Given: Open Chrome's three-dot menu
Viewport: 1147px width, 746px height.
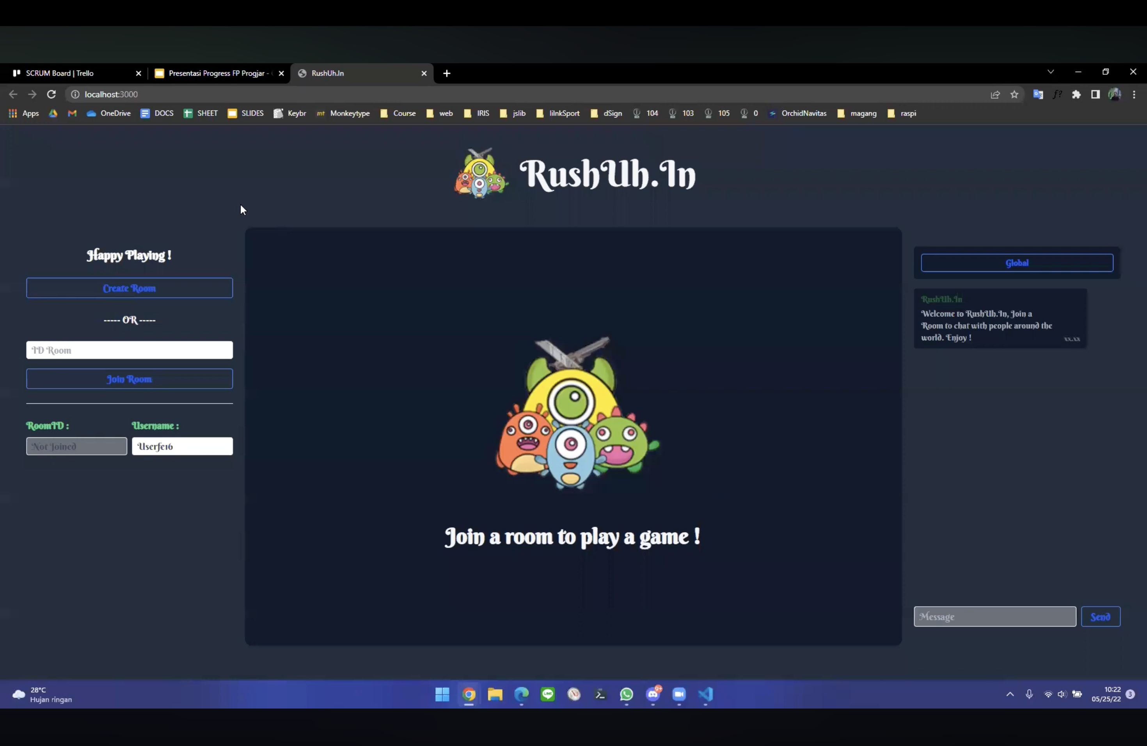Looking at the screenshot, I should [1135, 94].
